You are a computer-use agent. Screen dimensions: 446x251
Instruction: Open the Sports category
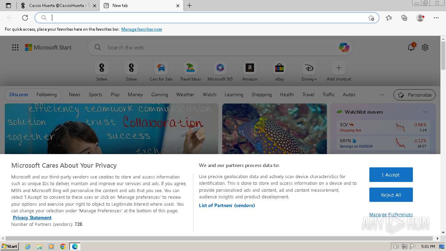tap(95, 94)
